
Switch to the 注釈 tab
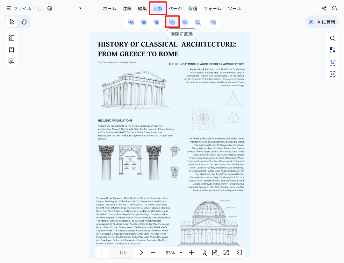tap(127, 9)
